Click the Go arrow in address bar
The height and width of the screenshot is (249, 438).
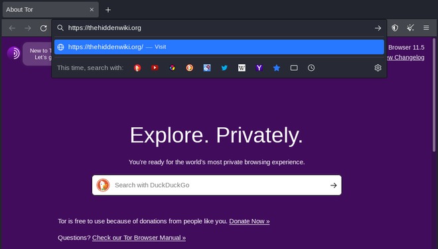click(378, 28)
